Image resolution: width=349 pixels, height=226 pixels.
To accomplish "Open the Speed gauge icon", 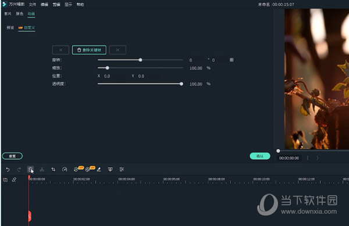I will click(x=65, y=170).
